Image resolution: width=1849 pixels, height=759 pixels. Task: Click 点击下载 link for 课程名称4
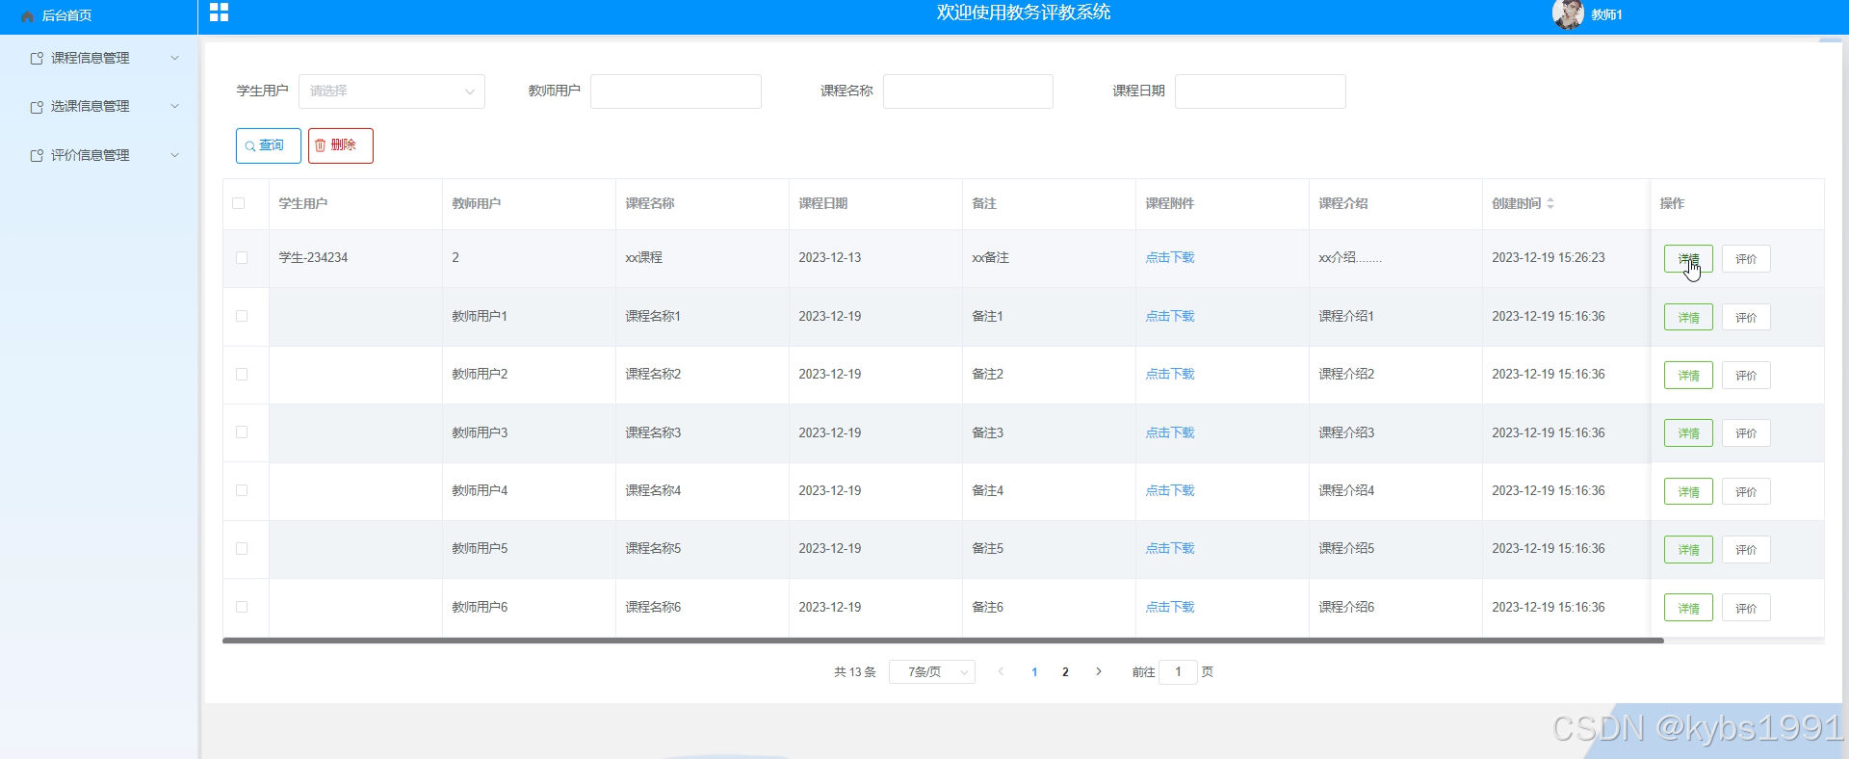(1169, 490)
